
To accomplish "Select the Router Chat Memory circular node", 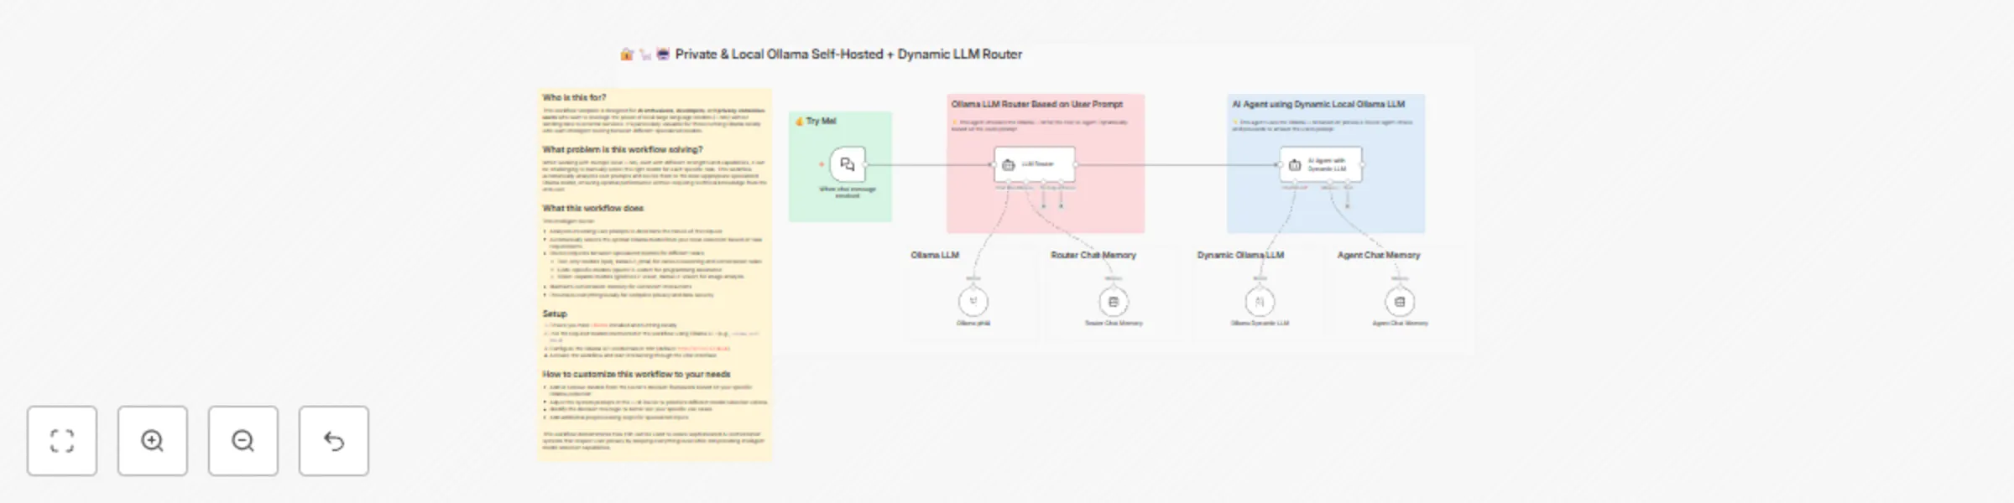I will [x=1114, y=301].
